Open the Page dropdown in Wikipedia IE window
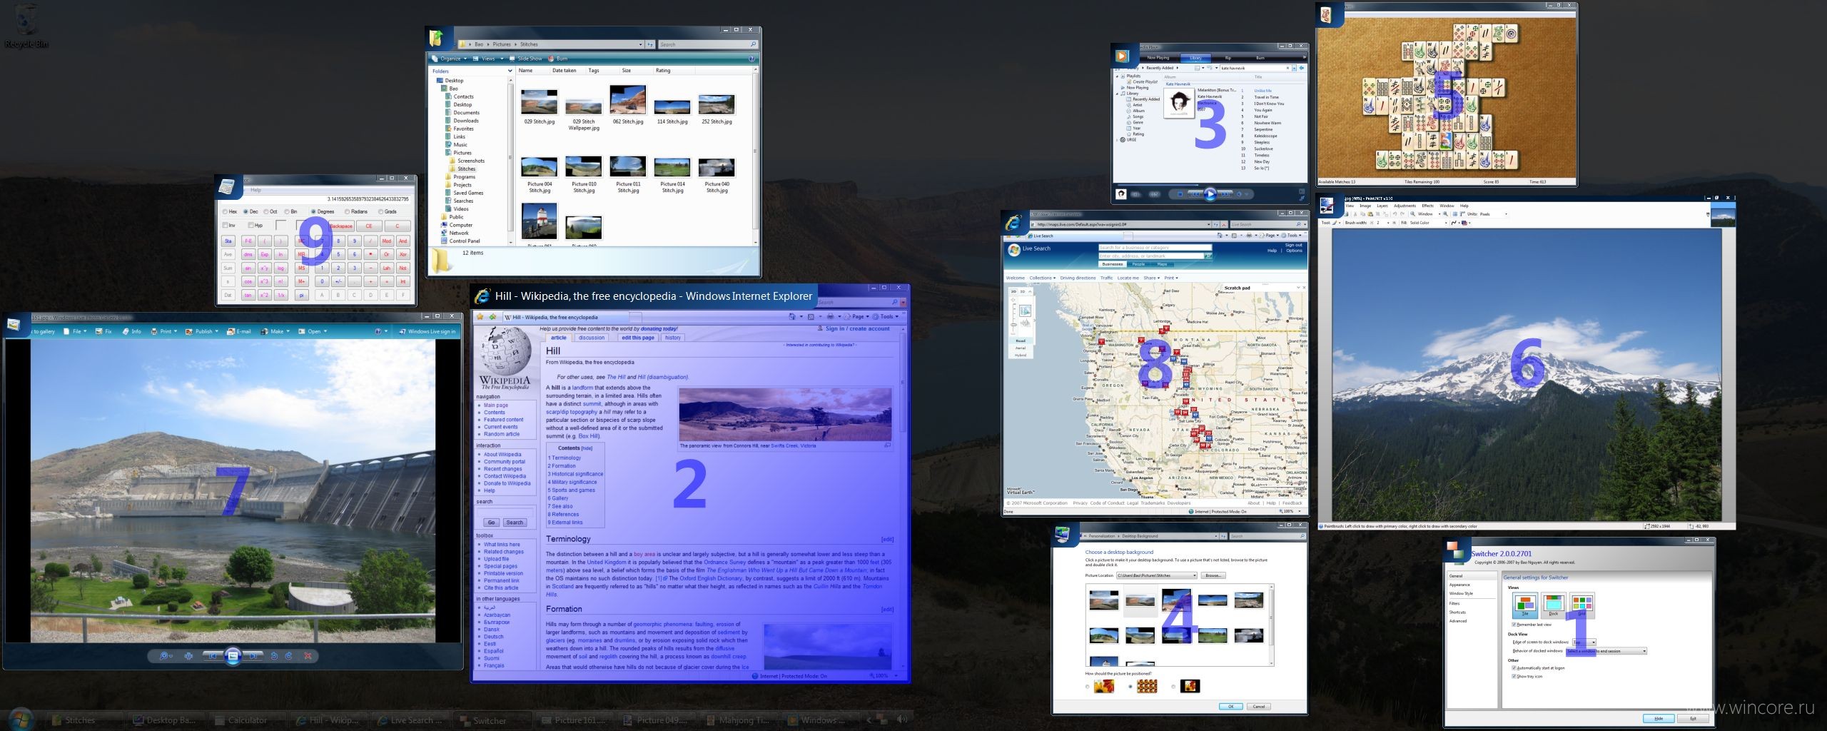Screen dimensions: 1827x731 click(x=856, y=316)
